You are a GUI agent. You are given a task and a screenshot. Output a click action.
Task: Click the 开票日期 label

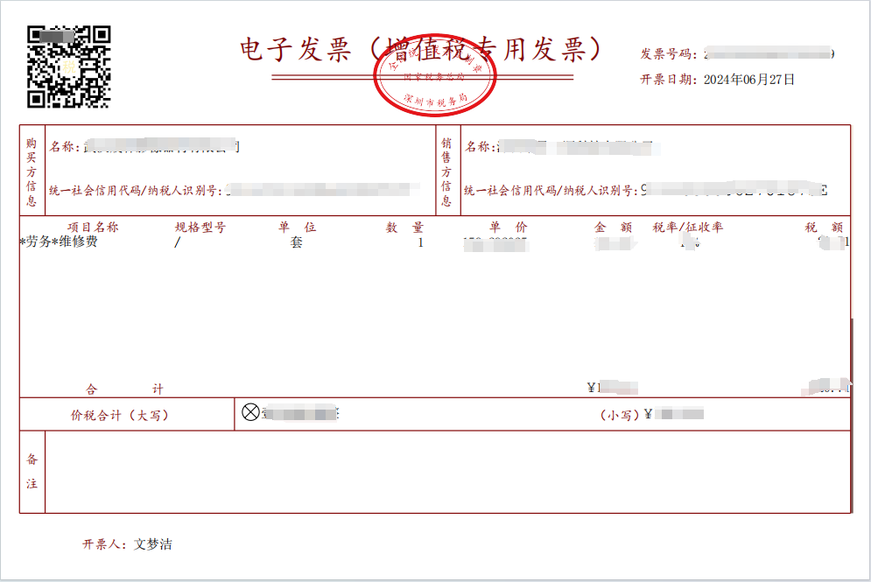pyautogui.click(x=668, y=80)
